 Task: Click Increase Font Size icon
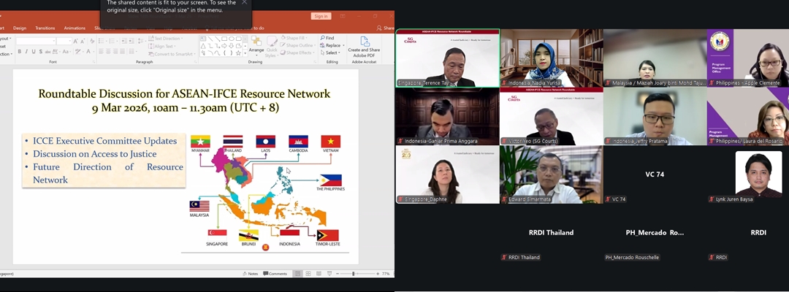click(x=75, y=41)
